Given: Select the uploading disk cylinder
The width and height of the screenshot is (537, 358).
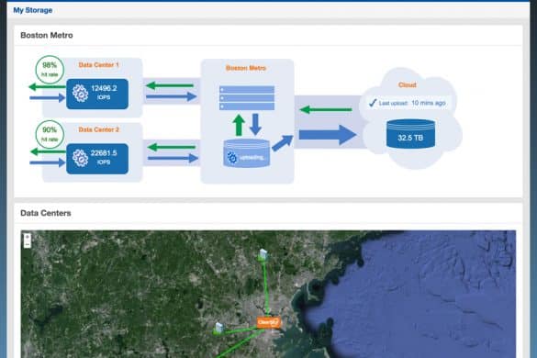Looking at the screenshot, I should [247, 153].
